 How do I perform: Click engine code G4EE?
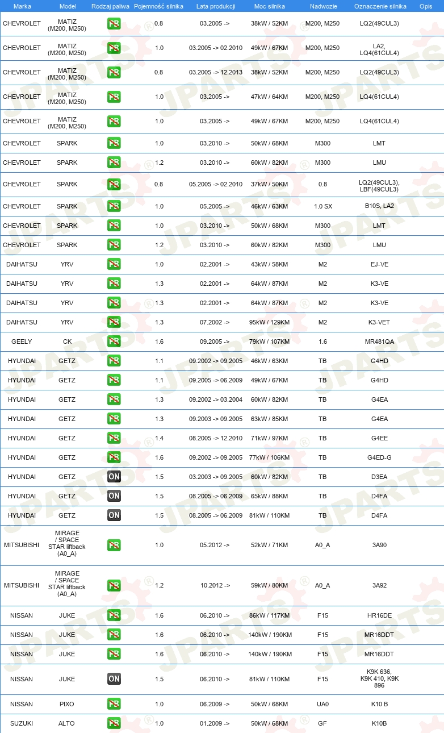coord(379,438)
